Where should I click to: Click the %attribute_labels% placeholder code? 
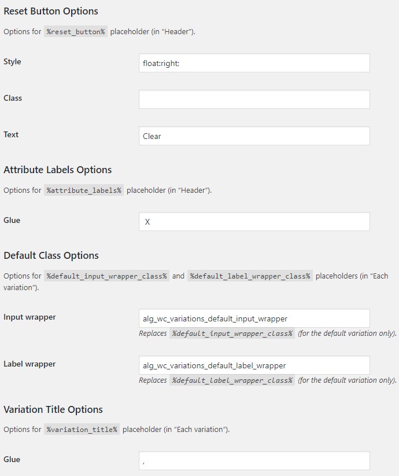[x=84, y=190]
